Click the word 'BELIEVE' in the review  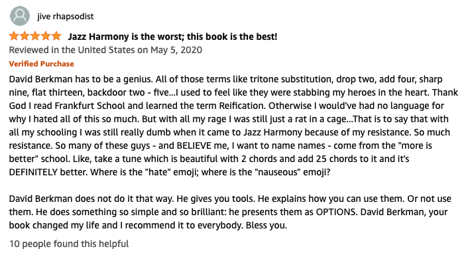194,145
